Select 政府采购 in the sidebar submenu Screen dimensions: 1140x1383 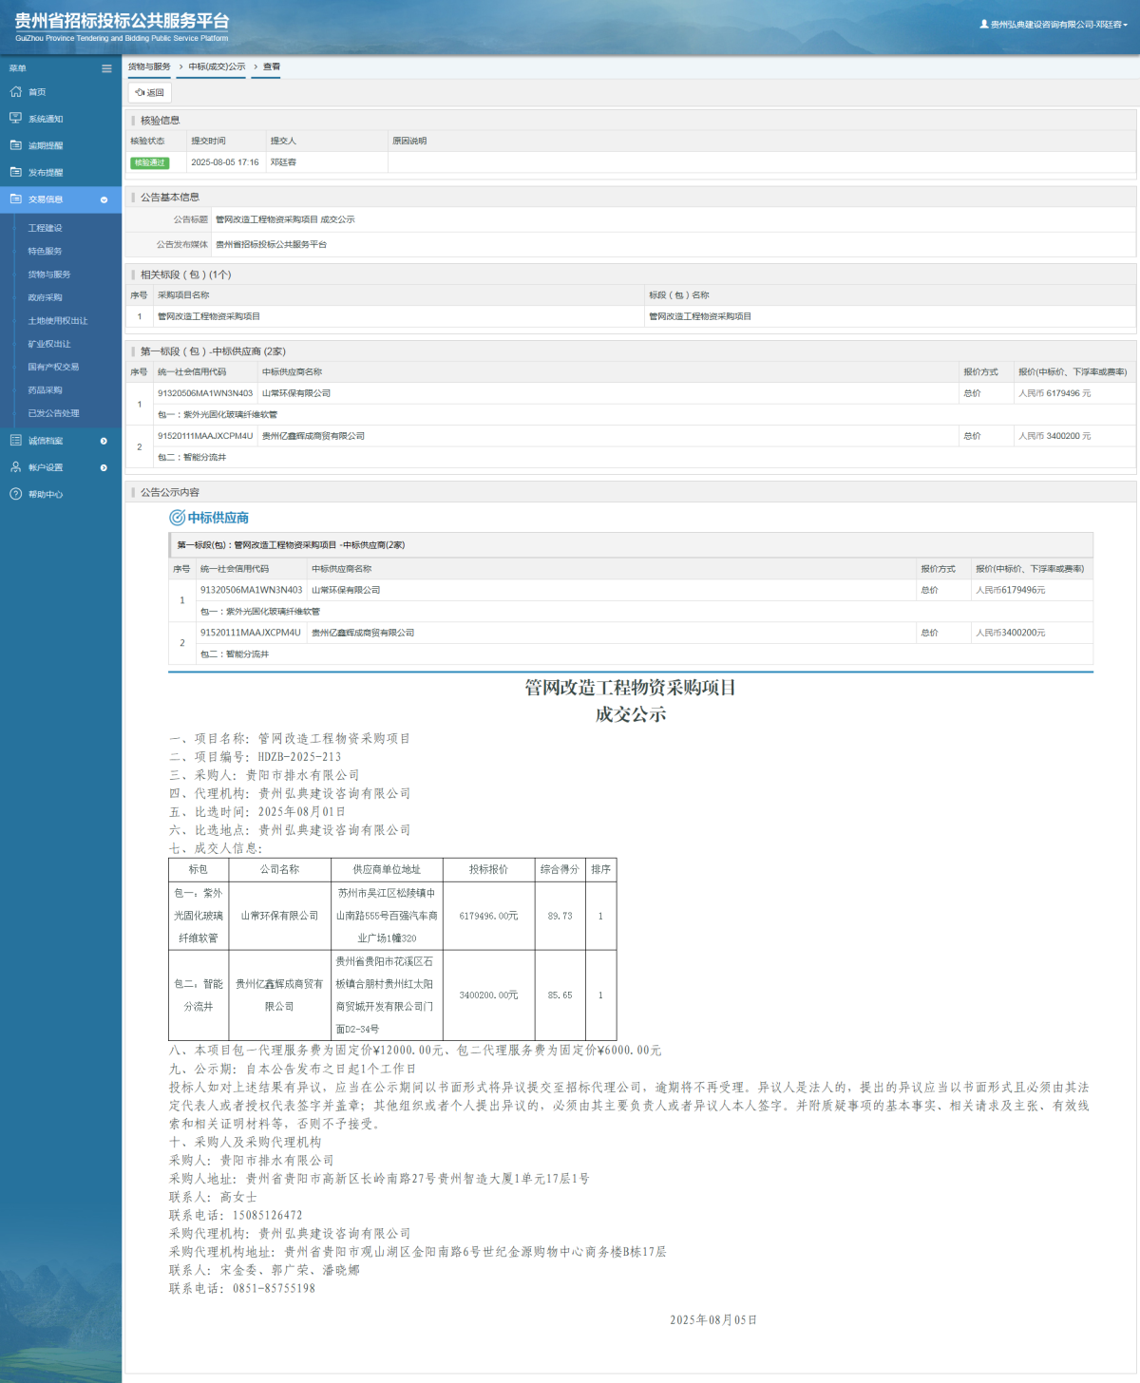[45, 297]
